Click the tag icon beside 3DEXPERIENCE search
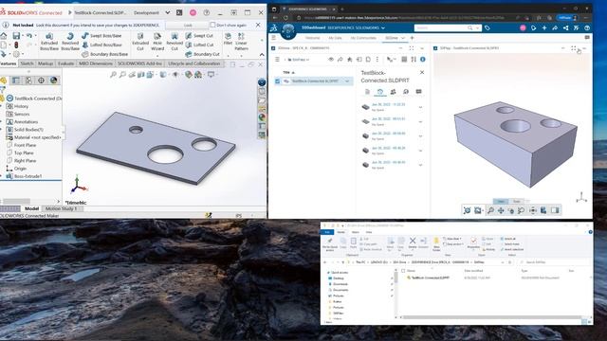Viewport: 607px width, 341px height. [x=487, y=27]
